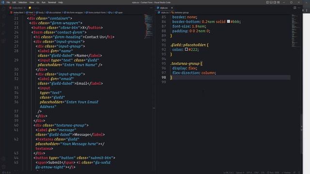The width and height of the screenshot is (310, 174).
Task: Click the 'Contact Us' heading text in index.html
Action: (94, 37)
